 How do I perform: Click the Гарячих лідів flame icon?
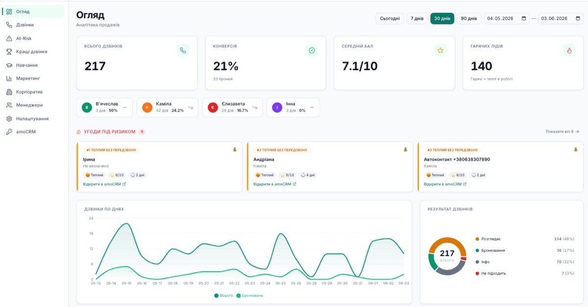pyautogui.click(x=569, y=50)
